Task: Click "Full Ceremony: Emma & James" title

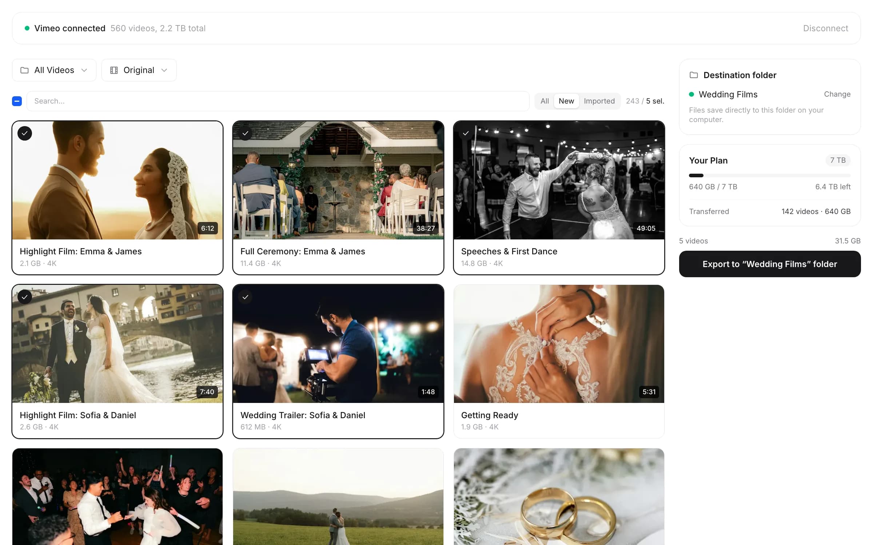Action: coord(303,251)
